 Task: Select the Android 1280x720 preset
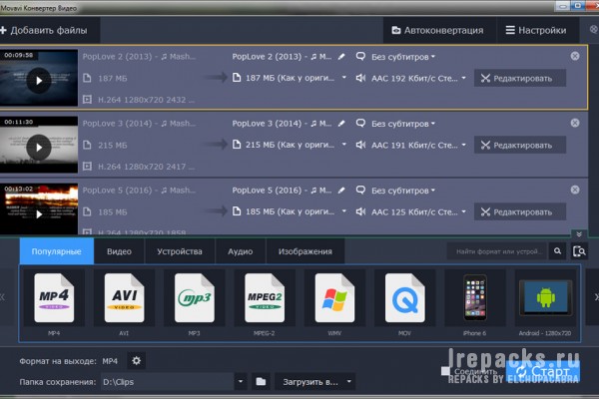tap(545, 303)
